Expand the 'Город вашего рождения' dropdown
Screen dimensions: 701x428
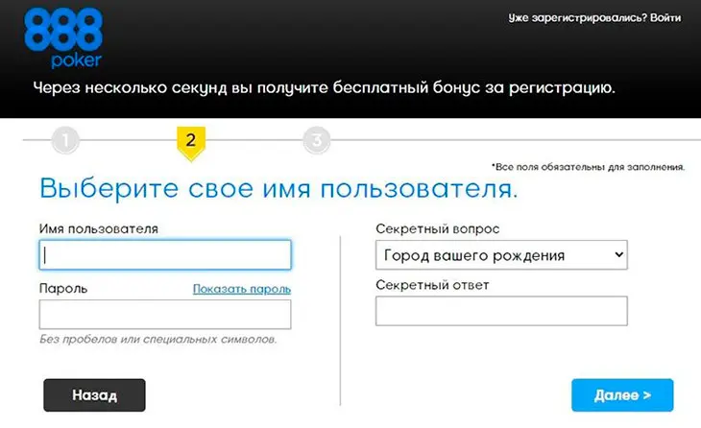[x=500, y=256]
